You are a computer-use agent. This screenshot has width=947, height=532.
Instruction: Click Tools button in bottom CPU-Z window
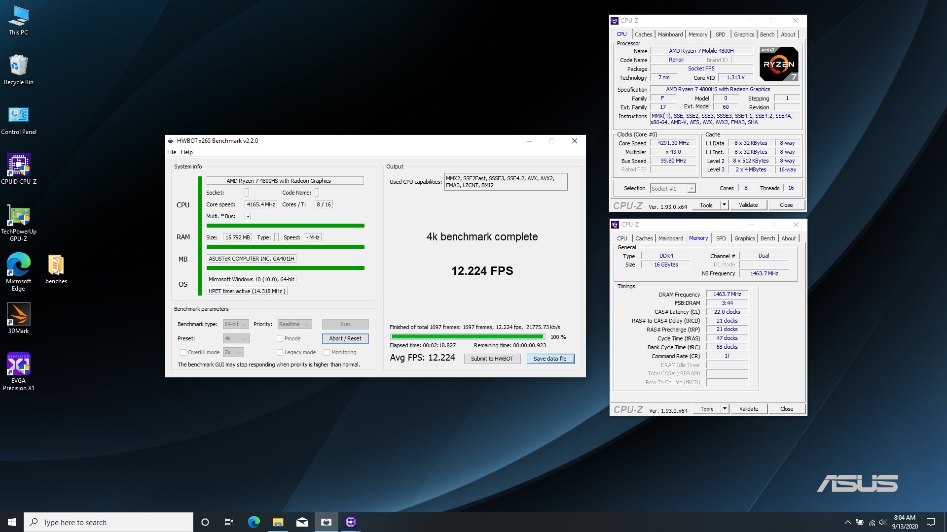click(707, 409)
